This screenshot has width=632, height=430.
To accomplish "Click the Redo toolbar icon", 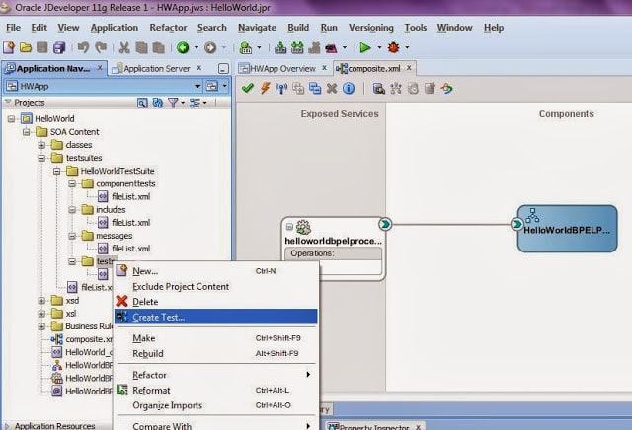I will 101,48.
